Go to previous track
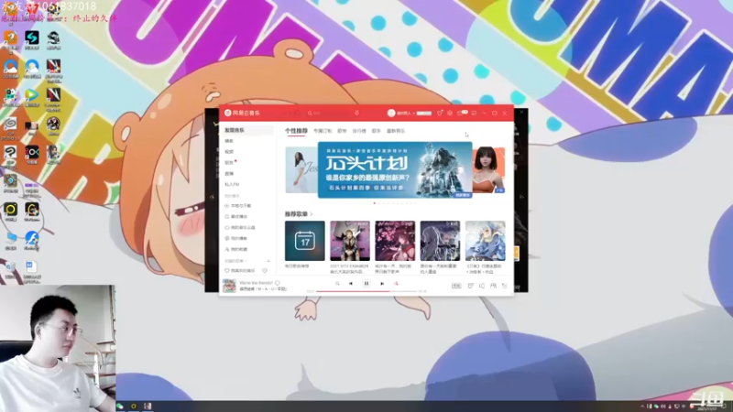Image resolution: width=733 pixels, height=412 pixels. point(351,284)
